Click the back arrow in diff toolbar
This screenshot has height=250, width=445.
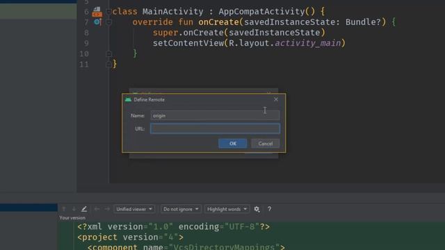[97, 209]
